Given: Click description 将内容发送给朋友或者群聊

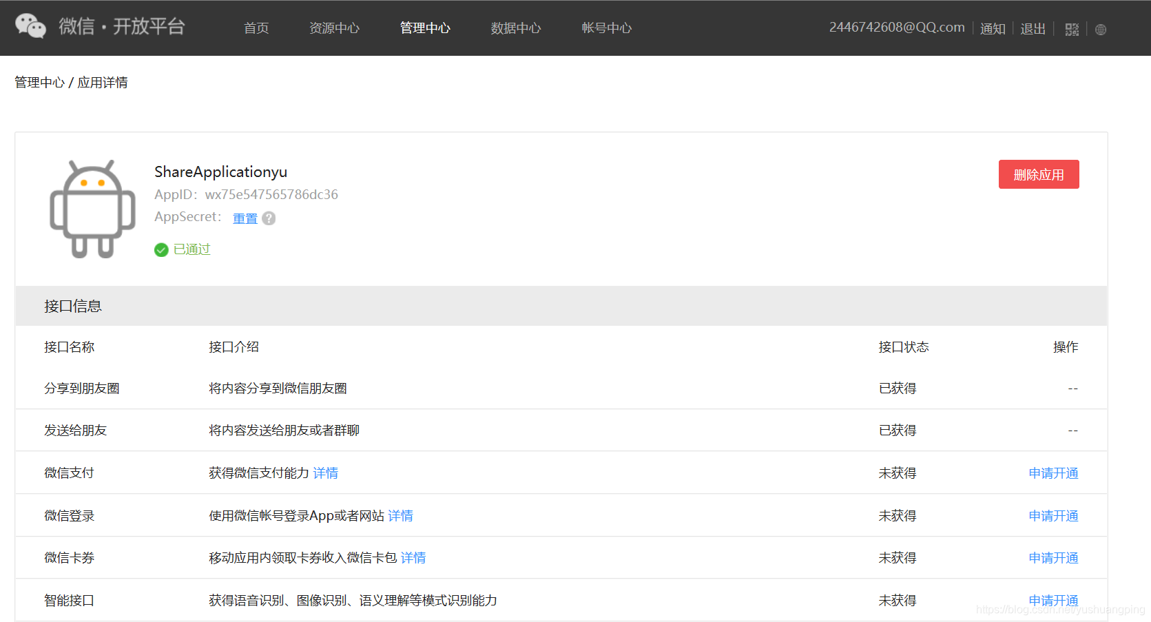Looking at the screenshot, I should point(284,431).
